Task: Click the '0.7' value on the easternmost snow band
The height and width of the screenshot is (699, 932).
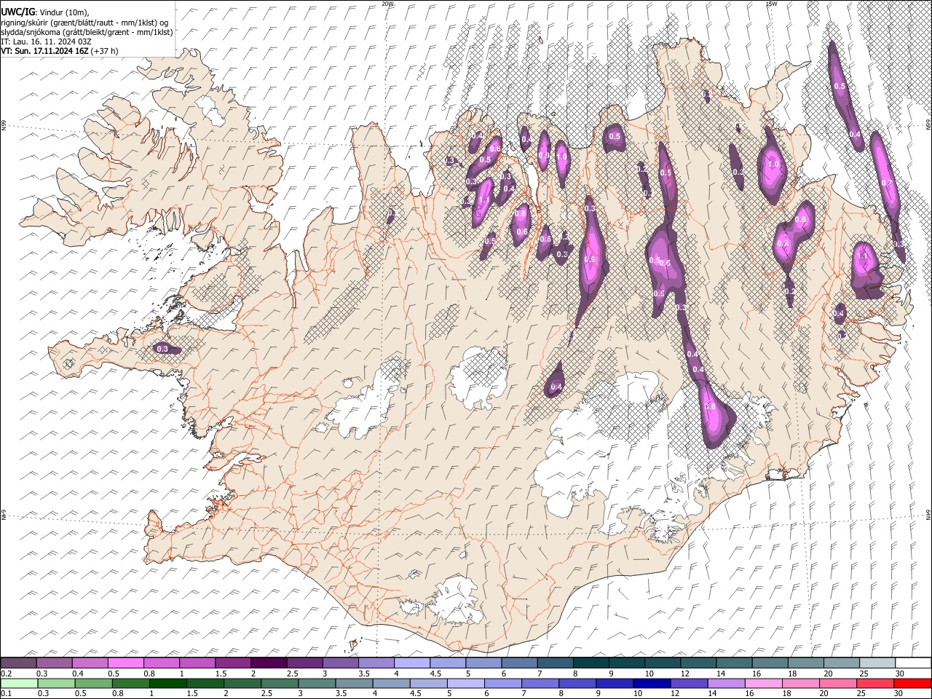Action: tap(886, 183)
